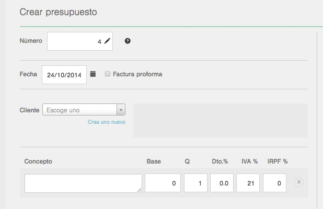Click the 'Crea uno nuevo' link

[x=107, y=122]
